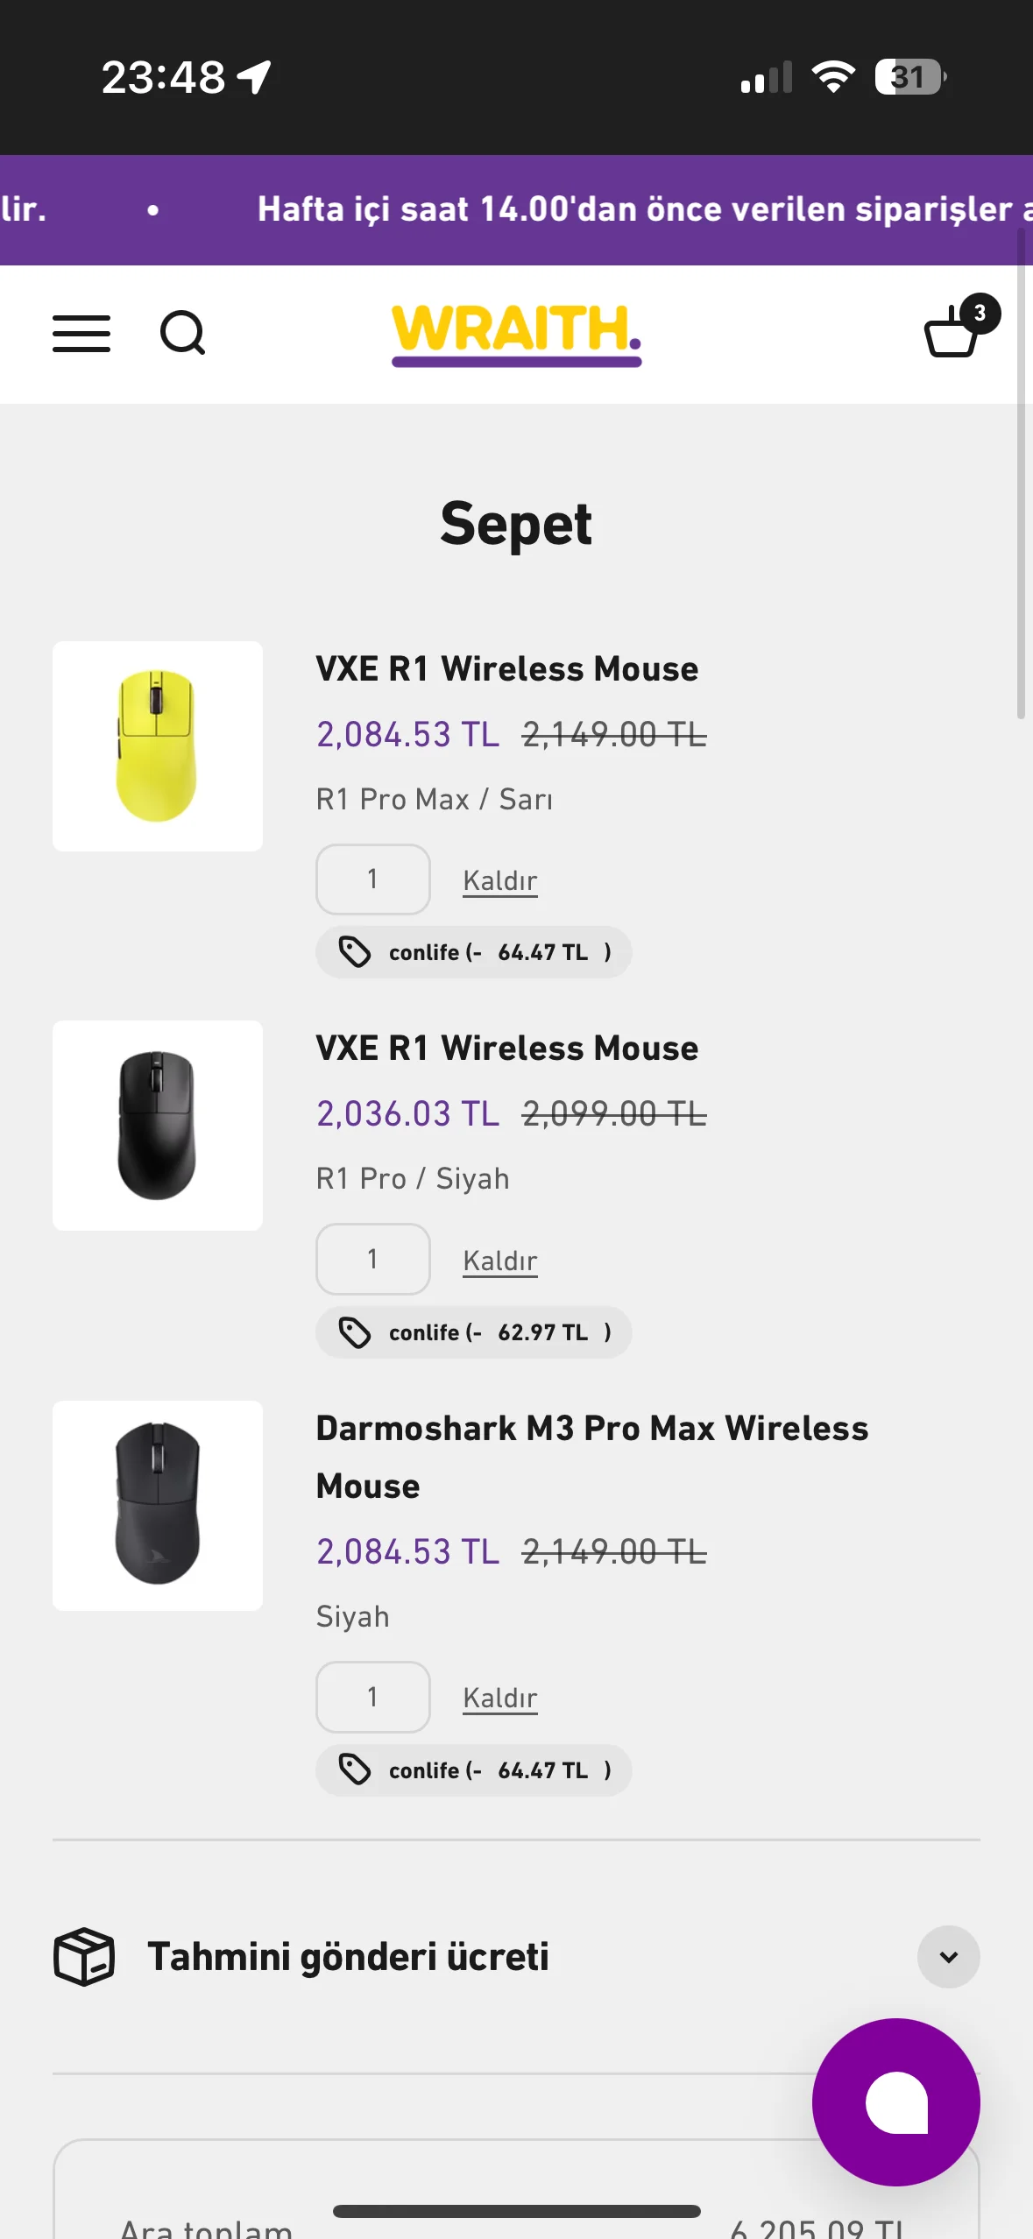This screenshot has height=2239, width=1033.
Task: Click Kaldır for Darmoshark M3 Pro Max
Action: [499, 1698]
